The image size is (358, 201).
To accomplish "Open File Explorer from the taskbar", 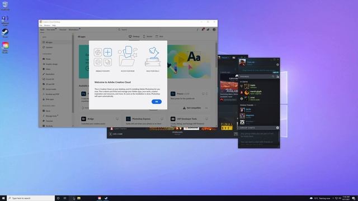I will (79, 198).
